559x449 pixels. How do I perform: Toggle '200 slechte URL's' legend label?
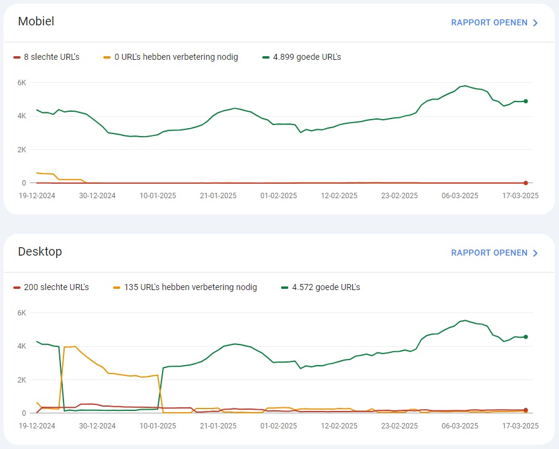(x=56, y=287)
